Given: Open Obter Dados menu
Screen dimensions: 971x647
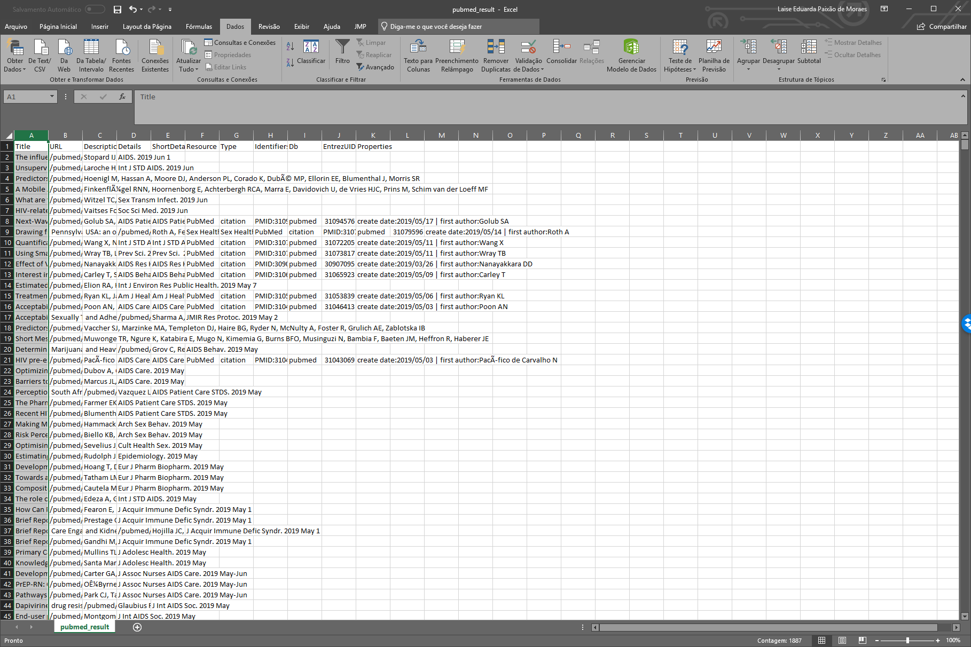Looking at the screenshot, I should click(15, 56).
